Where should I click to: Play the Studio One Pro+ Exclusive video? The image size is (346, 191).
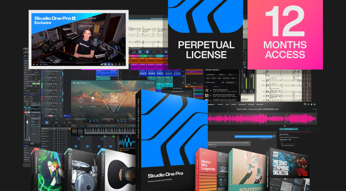click(x=34, y=64)
